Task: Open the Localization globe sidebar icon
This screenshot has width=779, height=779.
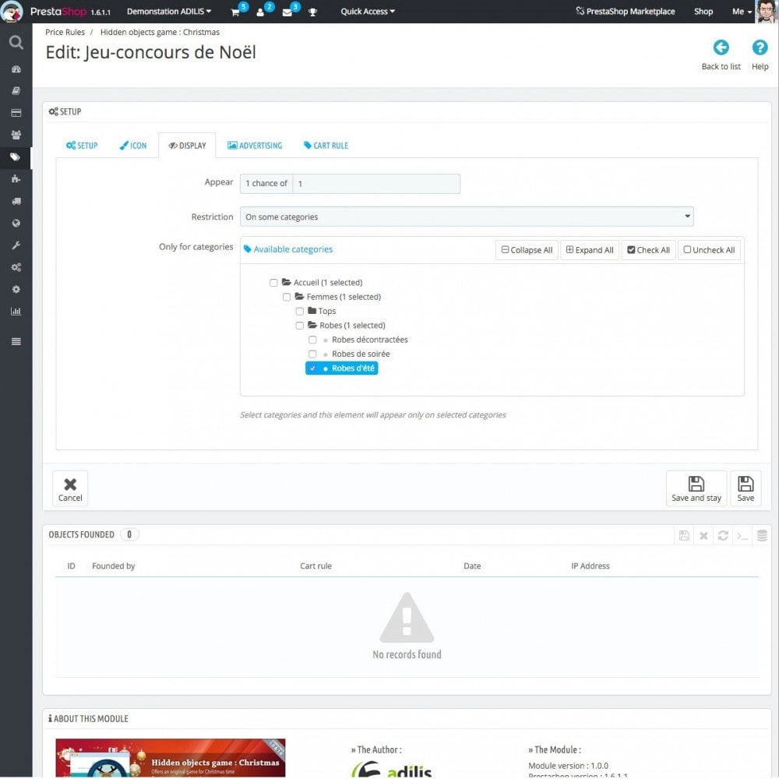Action: coord(16,223)
